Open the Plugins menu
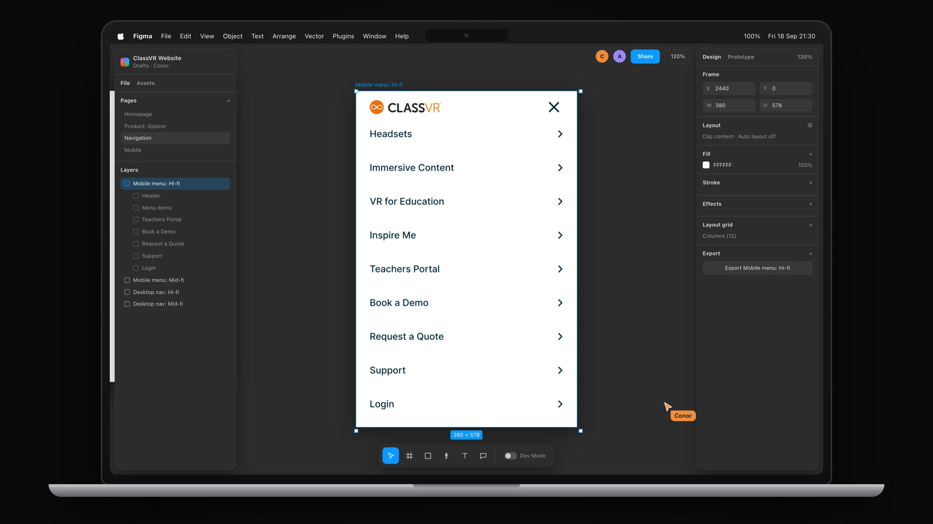Image resolution: width=933 pixels, height=524 pixels. click(343, 36)
